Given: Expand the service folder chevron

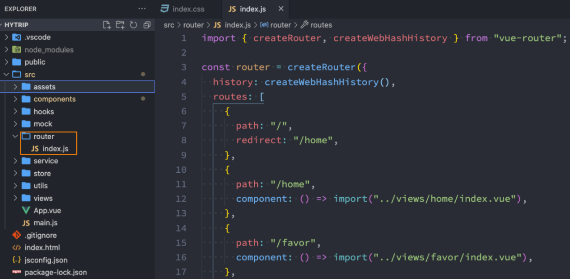Looking at the screenshot, I should click(15, 161).
